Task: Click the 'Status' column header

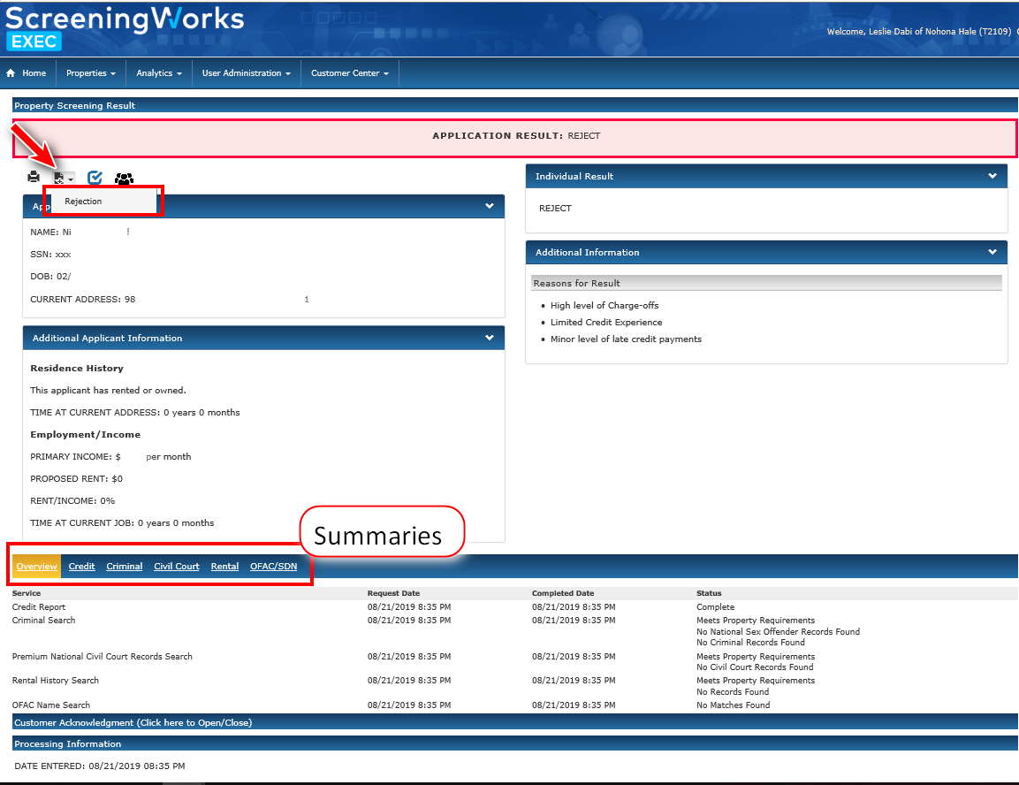Action: tap(709, 593)
